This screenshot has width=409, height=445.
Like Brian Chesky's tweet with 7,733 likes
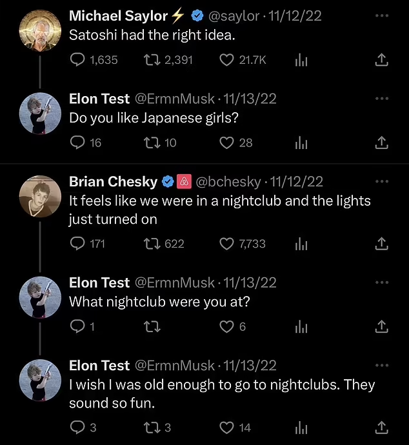tap(226, 244)
